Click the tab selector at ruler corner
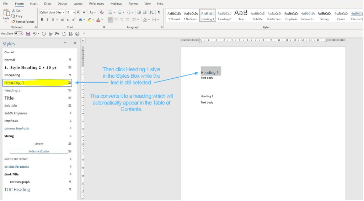This screenshot has height=201, width=364. pos(83,40)
